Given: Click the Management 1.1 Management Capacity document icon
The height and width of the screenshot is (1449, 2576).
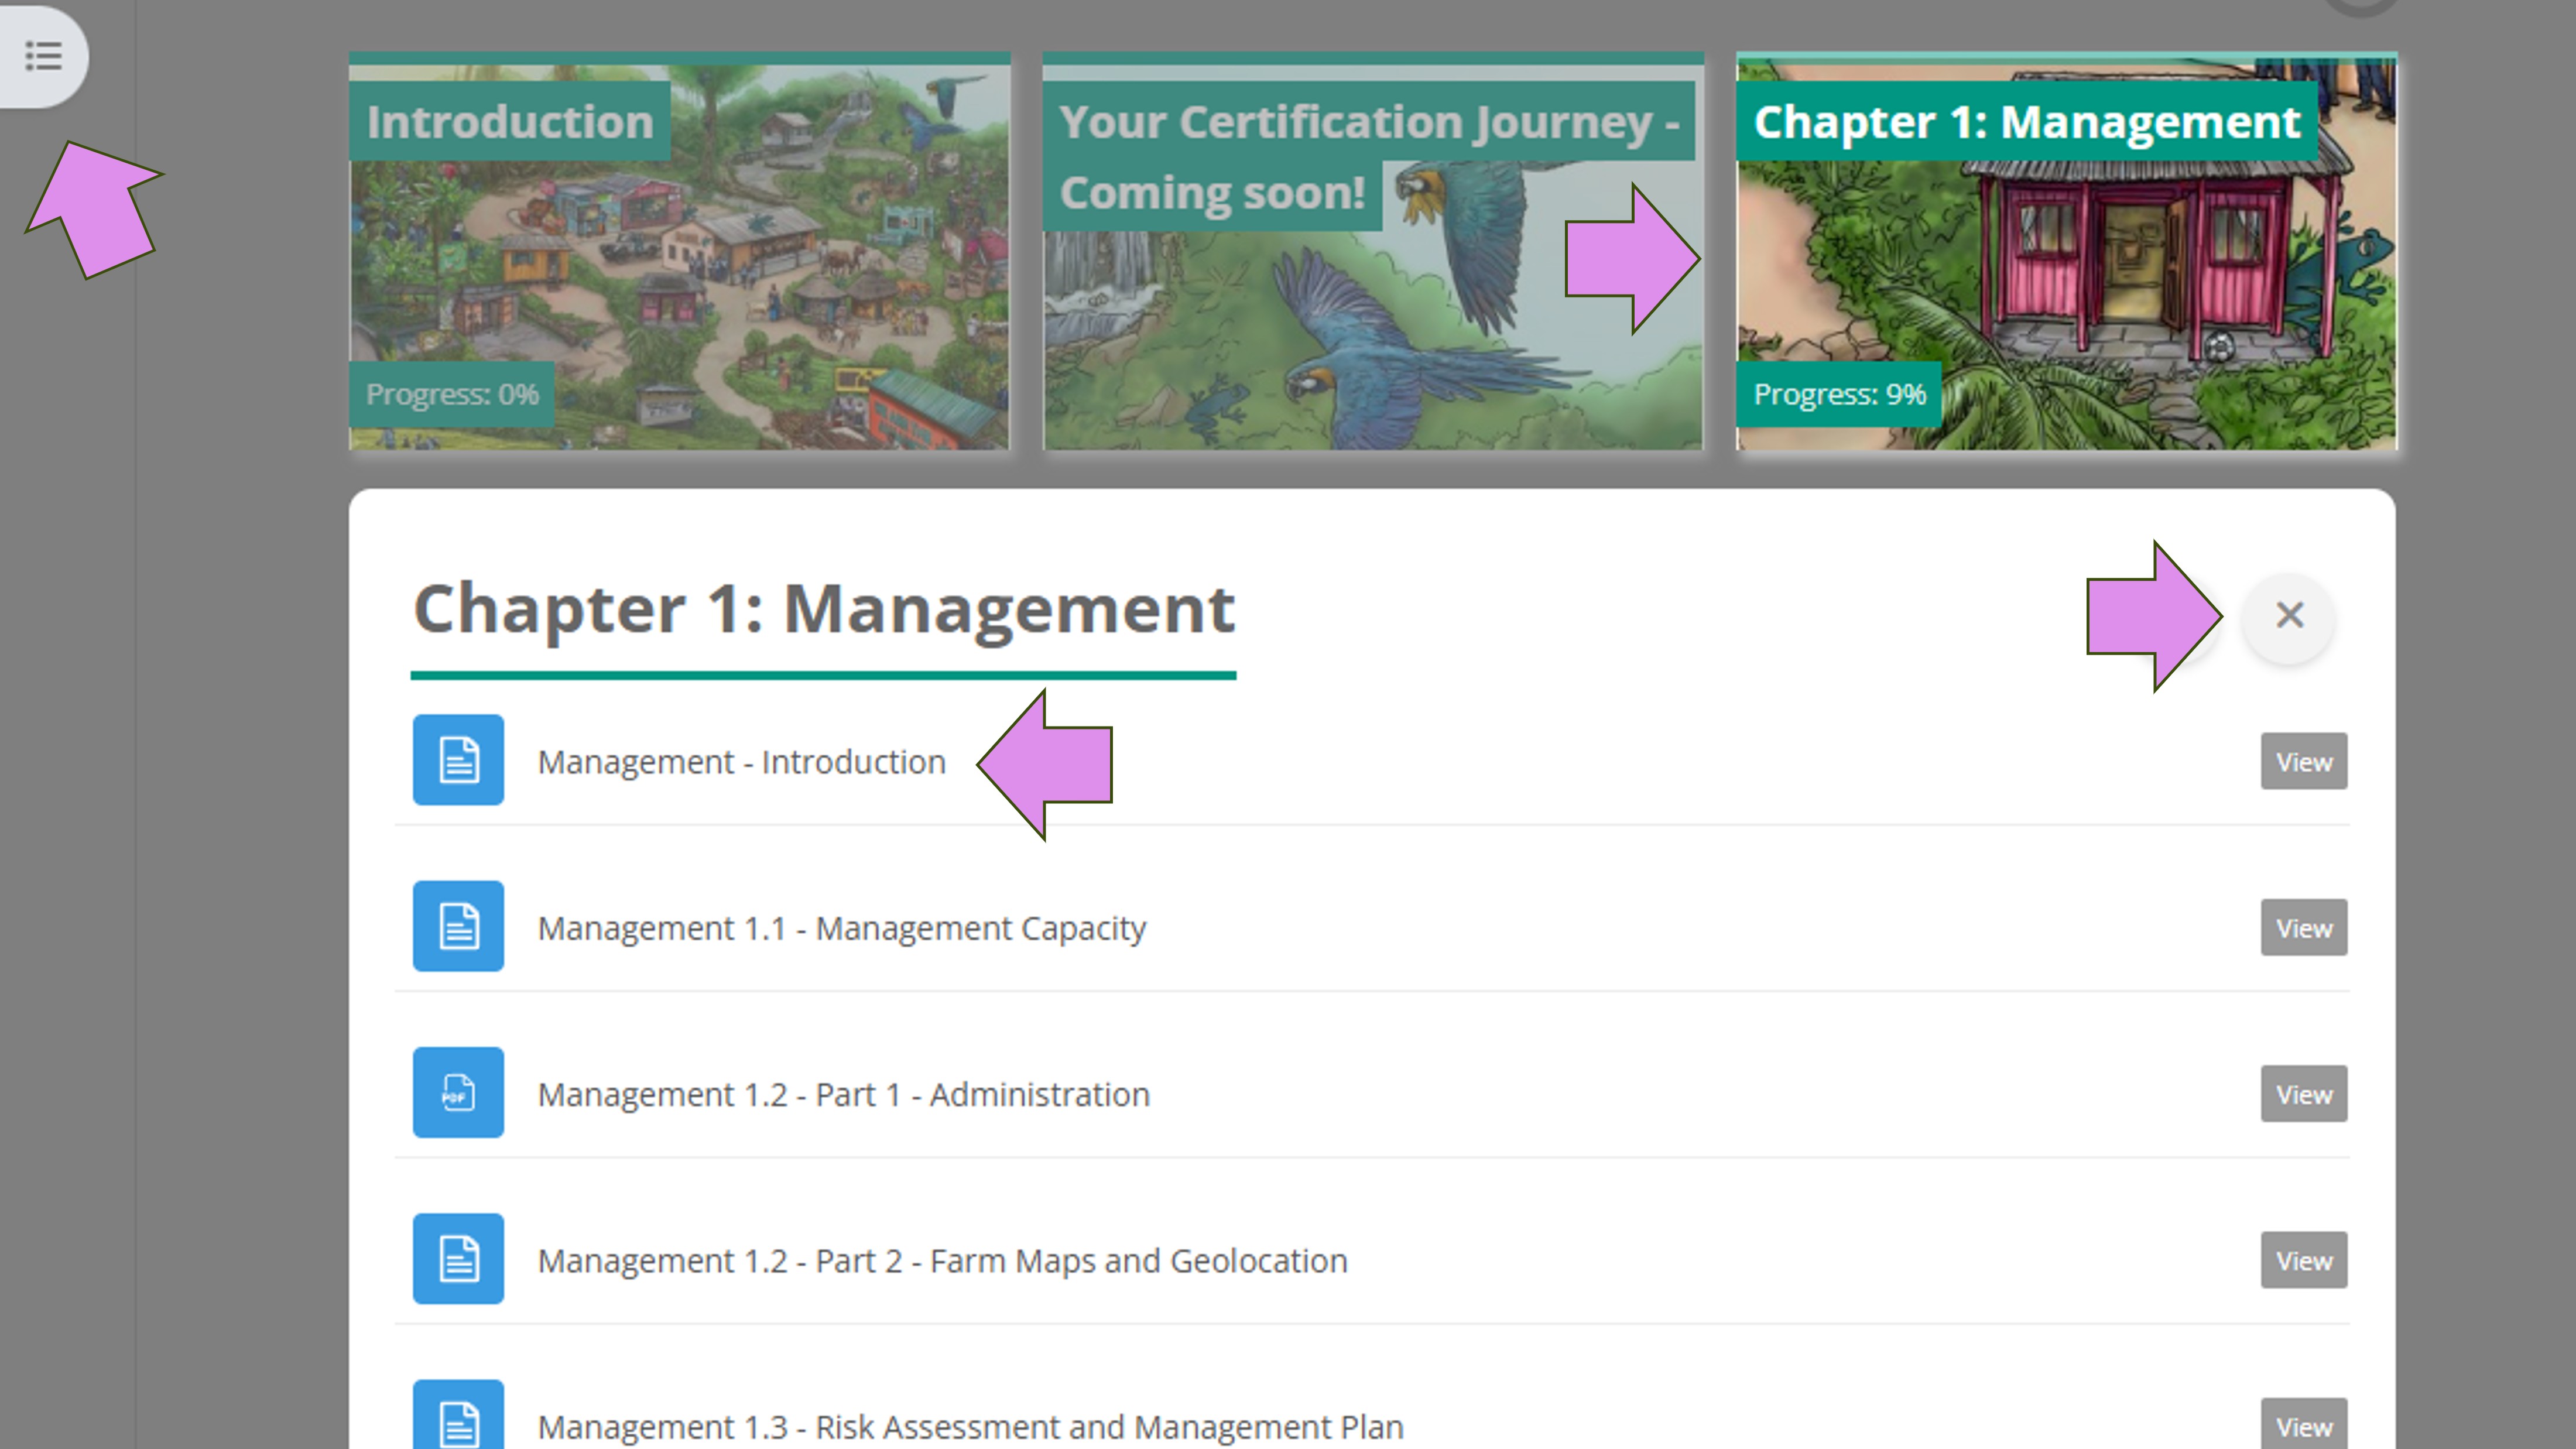Looking at the screenshot, I should pyautogui.click(x=458, y=926).
